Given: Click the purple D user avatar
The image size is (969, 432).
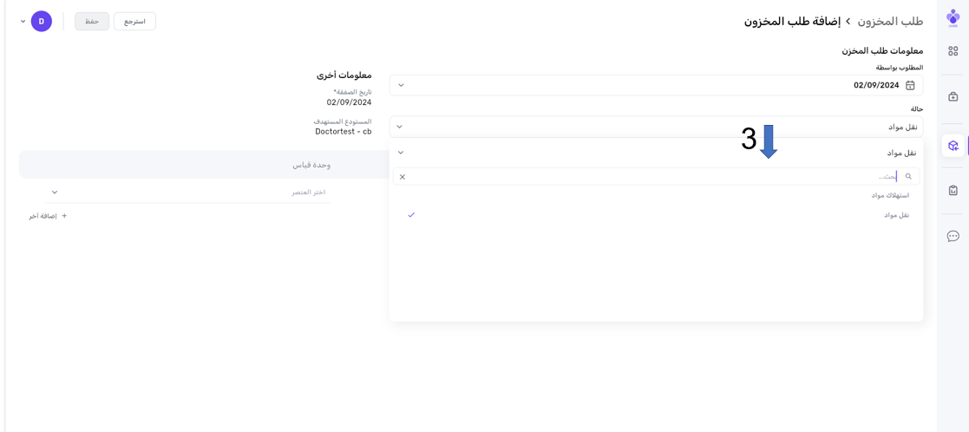Looking at the screenshot, I should pyautogui.click(x=42, y=22).
